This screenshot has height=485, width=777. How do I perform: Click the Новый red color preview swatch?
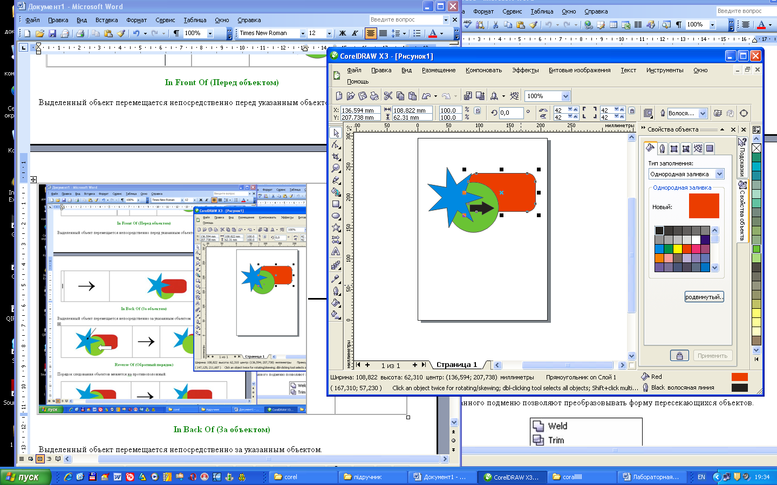[x=704, y=206]
